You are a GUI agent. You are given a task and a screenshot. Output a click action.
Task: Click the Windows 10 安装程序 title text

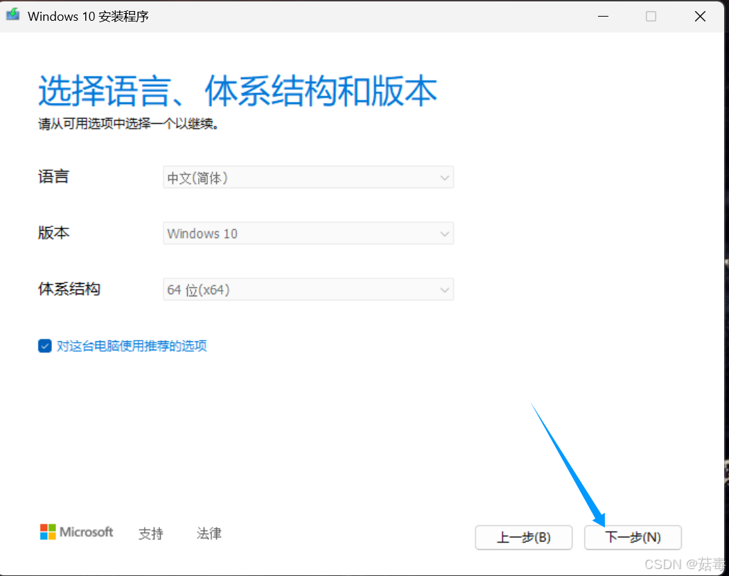coord(88,16)
